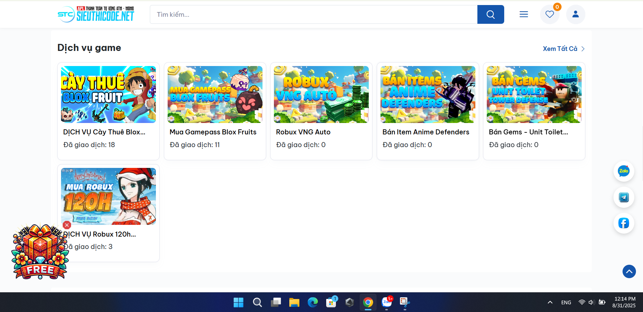This screenshot has width=643, height=312.
Task: Open the user account icon
Action: point(576,14)
